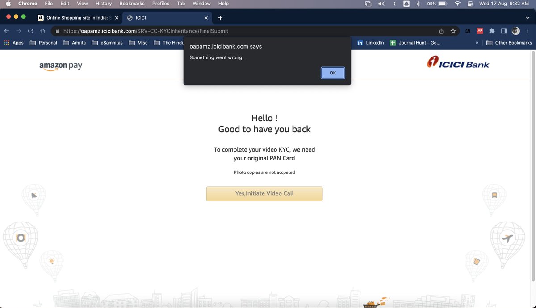Open a new browser tab

[x=220, y=18]
